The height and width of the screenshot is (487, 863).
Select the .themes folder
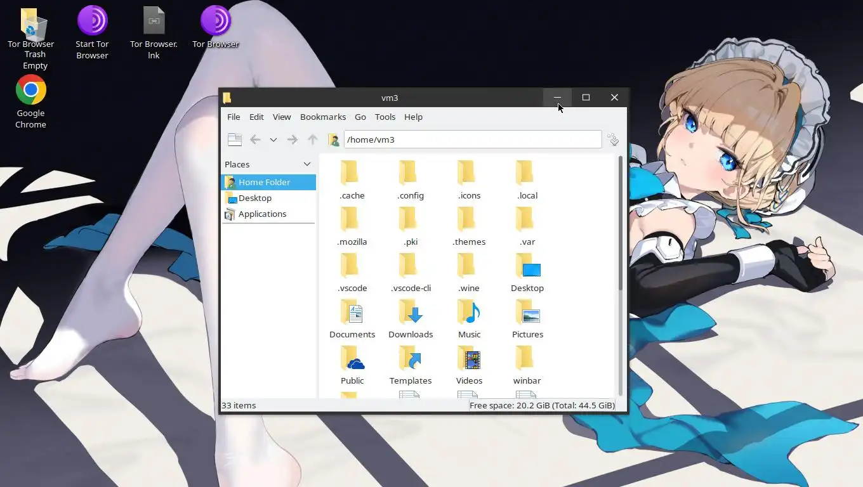point(469,226)
